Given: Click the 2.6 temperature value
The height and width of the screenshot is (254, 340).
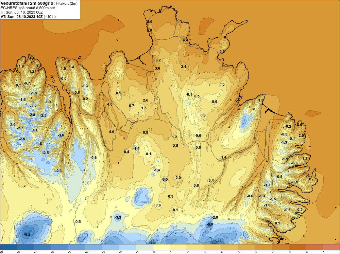Looking at the screenshot, I should point(146,100).
